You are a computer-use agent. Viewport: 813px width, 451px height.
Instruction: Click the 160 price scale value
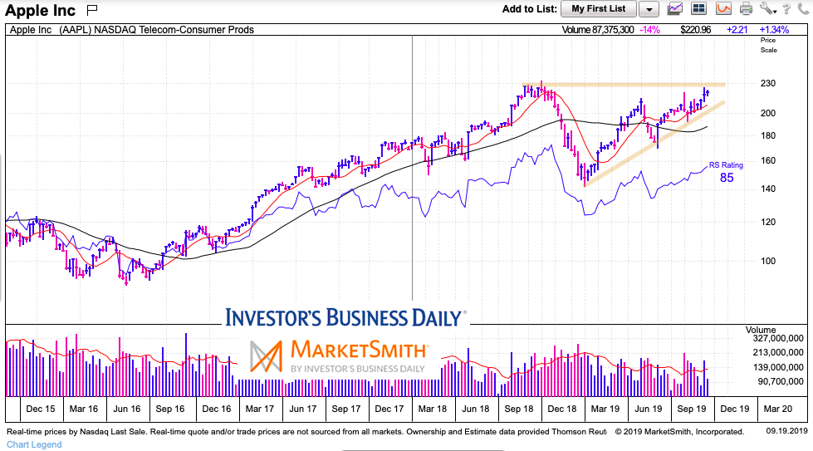(x=768, y=160)
